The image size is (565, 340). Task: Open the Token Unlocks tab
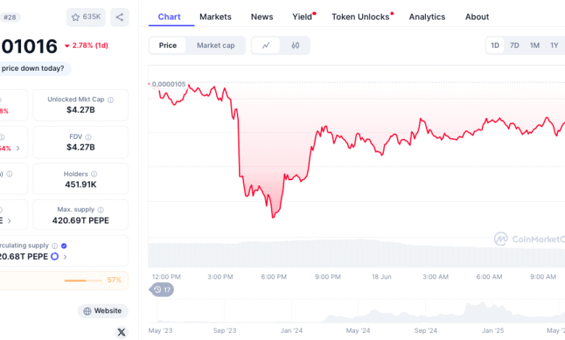click(361, 17)
